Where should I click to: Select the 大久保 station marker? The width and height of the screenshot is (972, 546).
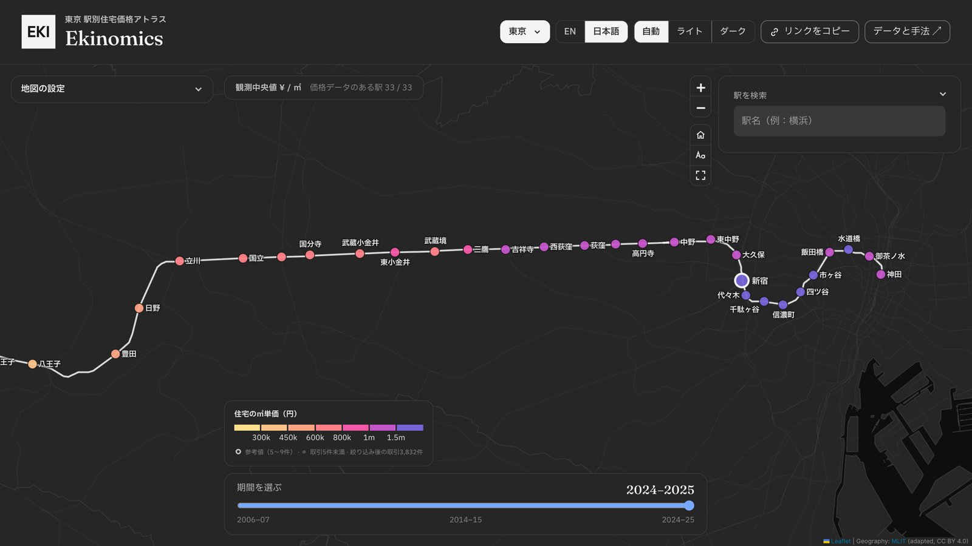(736, 255)
